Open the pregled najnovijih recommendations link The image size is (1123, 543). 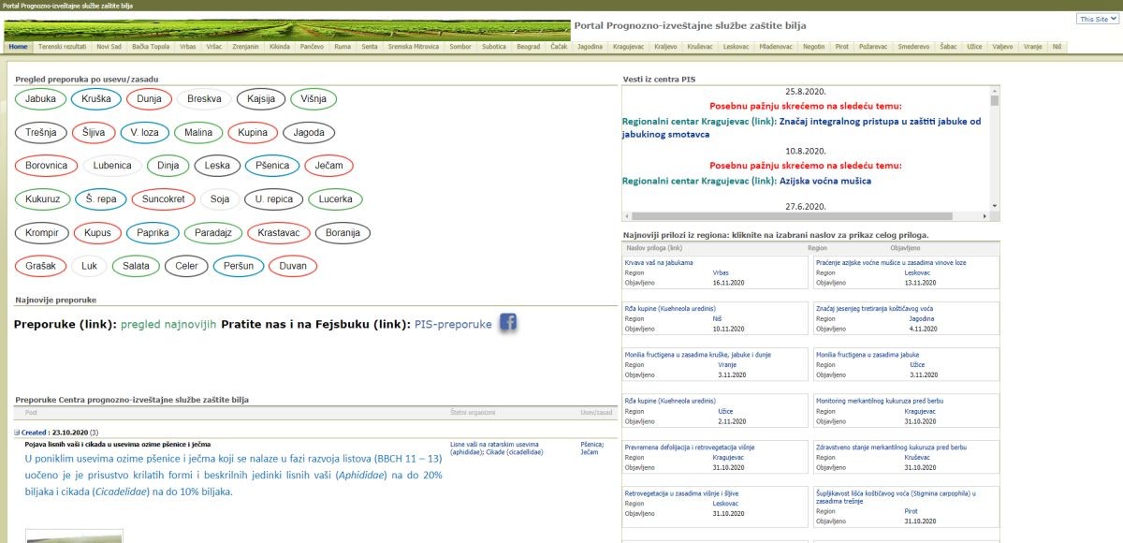(168, 324)
